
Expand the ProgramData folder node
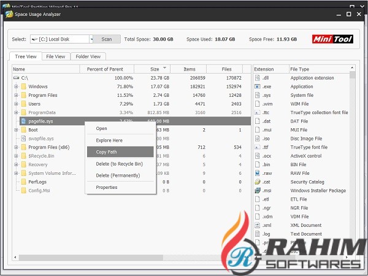point(16,113)
